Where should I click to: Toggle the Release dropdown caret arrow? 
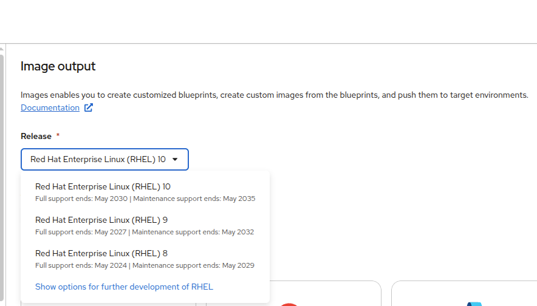click(175, 159)
